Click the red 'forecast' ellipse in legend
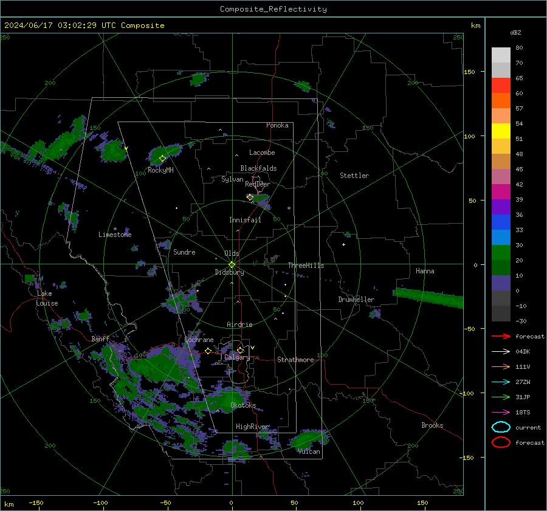This screenshot has width=547, height=511. (x=501, y=442)
